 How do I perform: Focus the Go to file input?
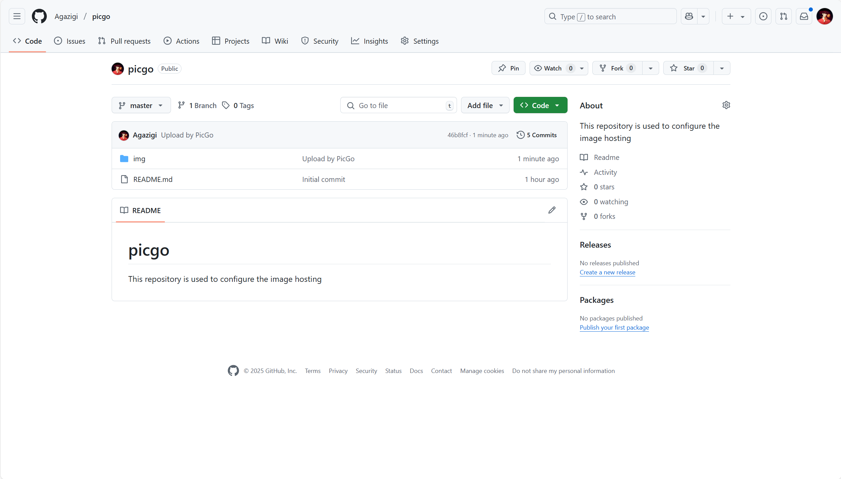(398, 105)
